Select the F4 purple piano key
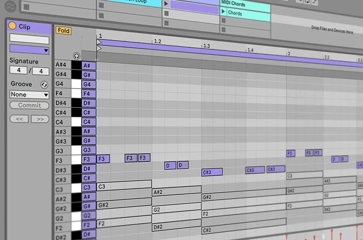 [89, 94]
